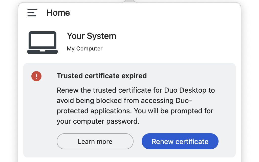The height and width of the screenshot is (162, 259).
Task: Click the 'protected applications' text line
Action: (94, 111)
